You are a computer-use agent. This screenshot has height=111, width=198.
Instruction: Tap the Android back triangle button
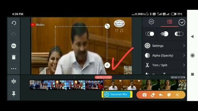click(192, 37)
